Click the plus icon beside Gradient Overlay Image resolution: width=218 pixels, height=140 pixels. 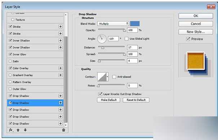pos(61,75)
